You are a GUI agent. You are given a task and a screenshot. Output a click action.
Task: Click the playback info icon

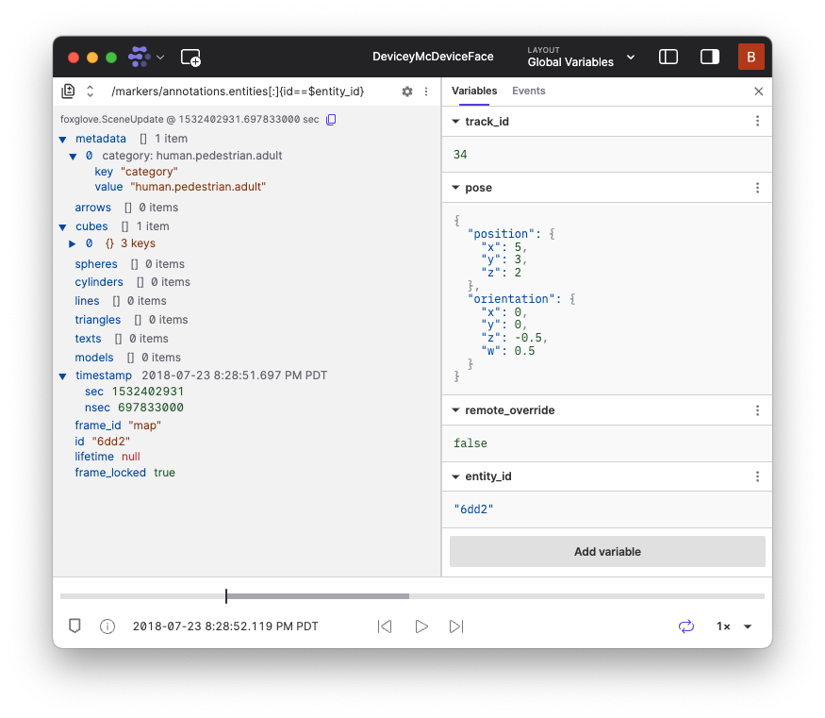107,626
